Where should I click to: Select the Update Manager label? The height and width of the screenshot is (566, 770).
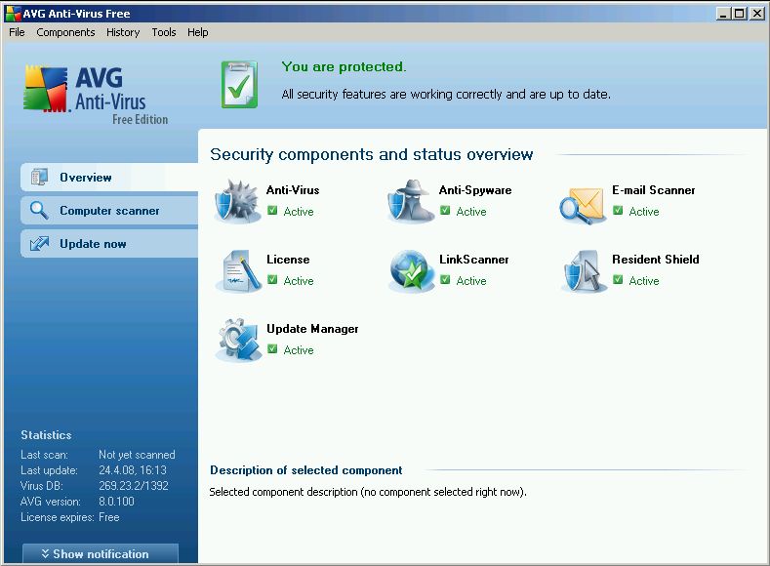point(312,329)
